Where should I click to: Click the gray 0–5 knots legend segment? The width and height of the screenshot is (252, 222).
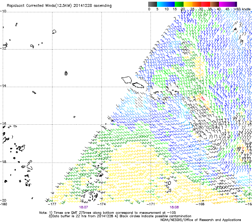tap(153, 4)
